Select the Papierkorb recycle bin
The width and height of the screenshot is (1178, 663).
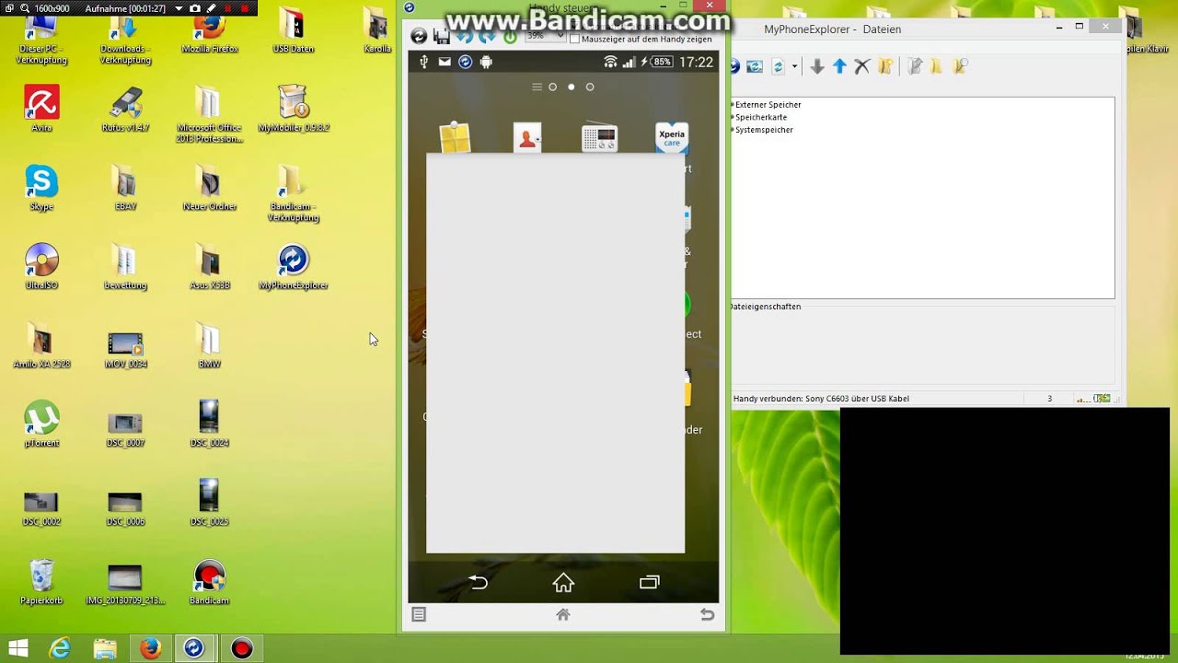point(41,582)
